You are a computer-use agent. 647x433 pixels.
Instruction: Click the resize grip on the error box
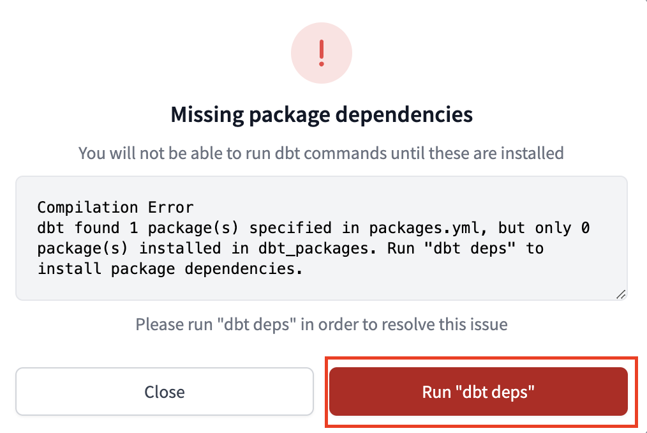620,294
